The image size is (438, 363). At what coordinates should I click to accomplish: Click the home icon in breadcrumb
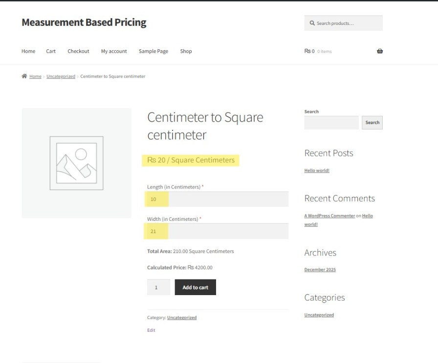coord(24,76)
